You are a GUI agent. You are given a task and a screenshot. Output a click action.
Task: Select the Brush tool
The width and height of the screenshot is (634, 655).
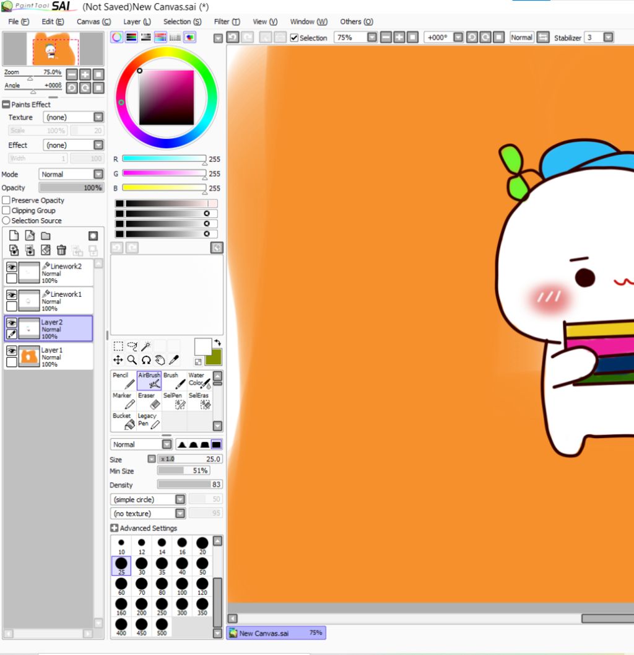(x=174, y=380)
